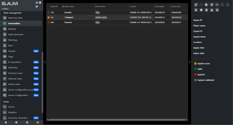The image size is (233, 125).
Task: Click the export file icon
Action: click(x=206, y=5)
